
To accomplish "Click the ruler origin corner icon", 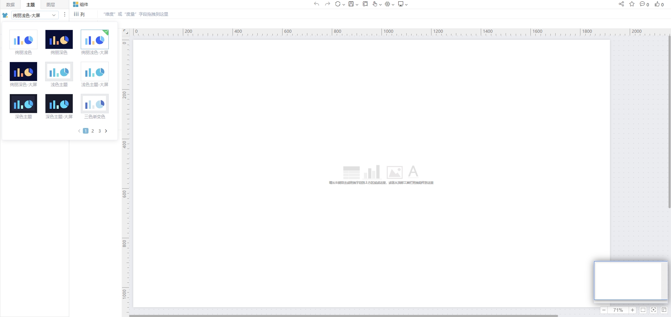I will pyautogui.click(x=126, y=32).
